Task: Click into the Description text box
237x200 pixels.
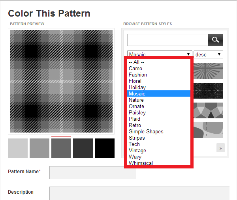Action: 139,193
